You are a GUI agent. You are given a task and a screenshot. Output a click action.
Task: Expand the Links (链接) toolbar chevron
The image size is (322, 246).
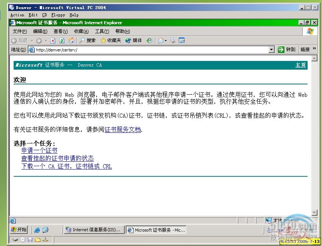coord(314,48)
